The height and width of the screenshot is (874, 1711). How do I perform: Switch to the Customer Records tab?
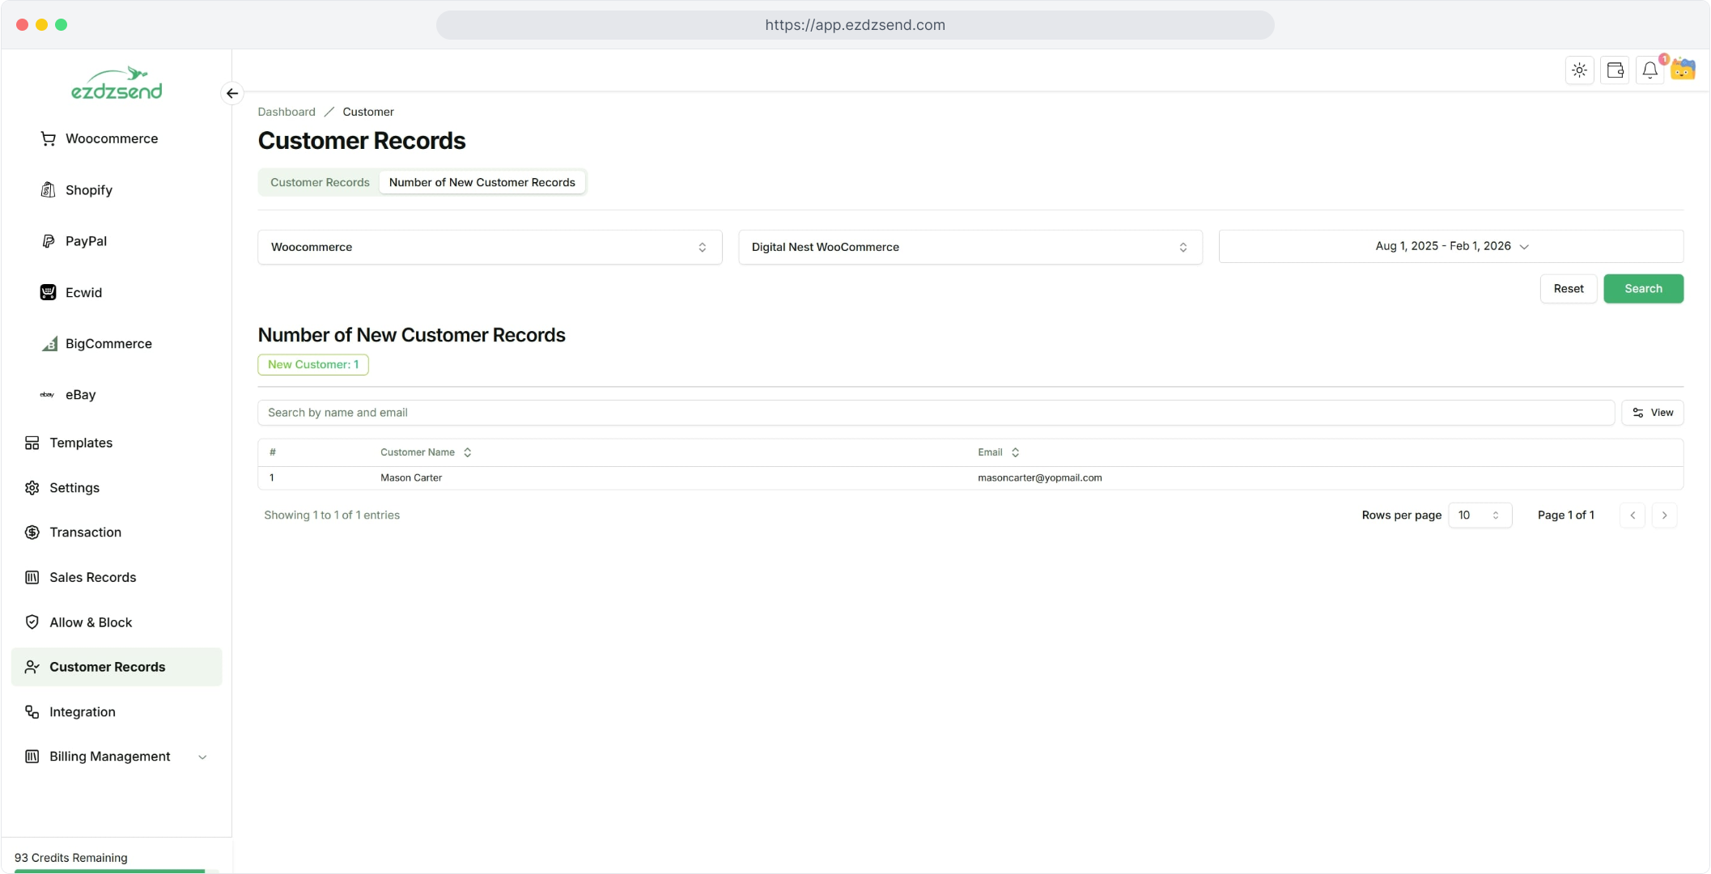click(x=320, y=182)
